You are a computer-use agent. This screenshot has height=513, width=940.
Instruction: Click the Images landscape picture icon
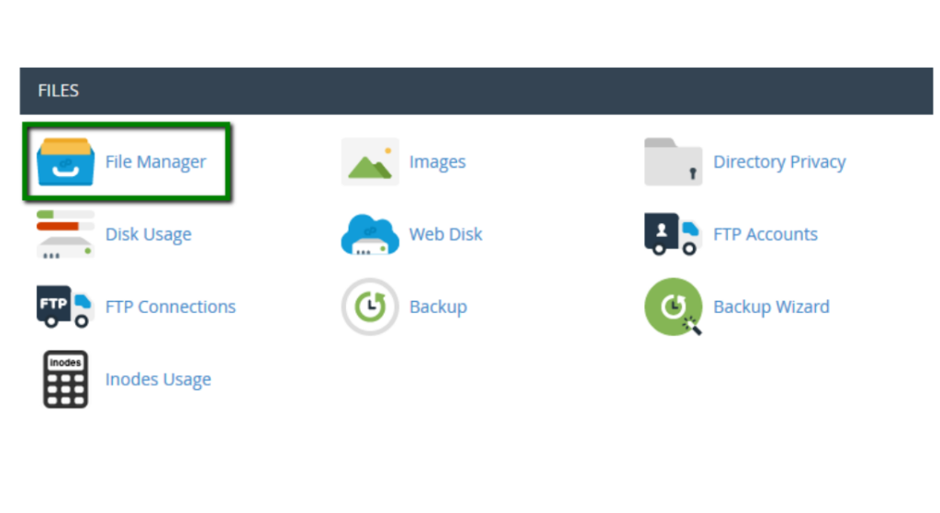coord(370,162)
